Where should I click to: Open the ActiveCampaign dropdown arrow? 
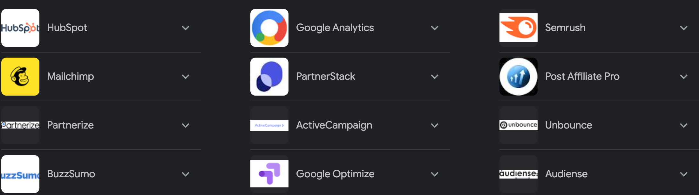(x=435, y=125)
